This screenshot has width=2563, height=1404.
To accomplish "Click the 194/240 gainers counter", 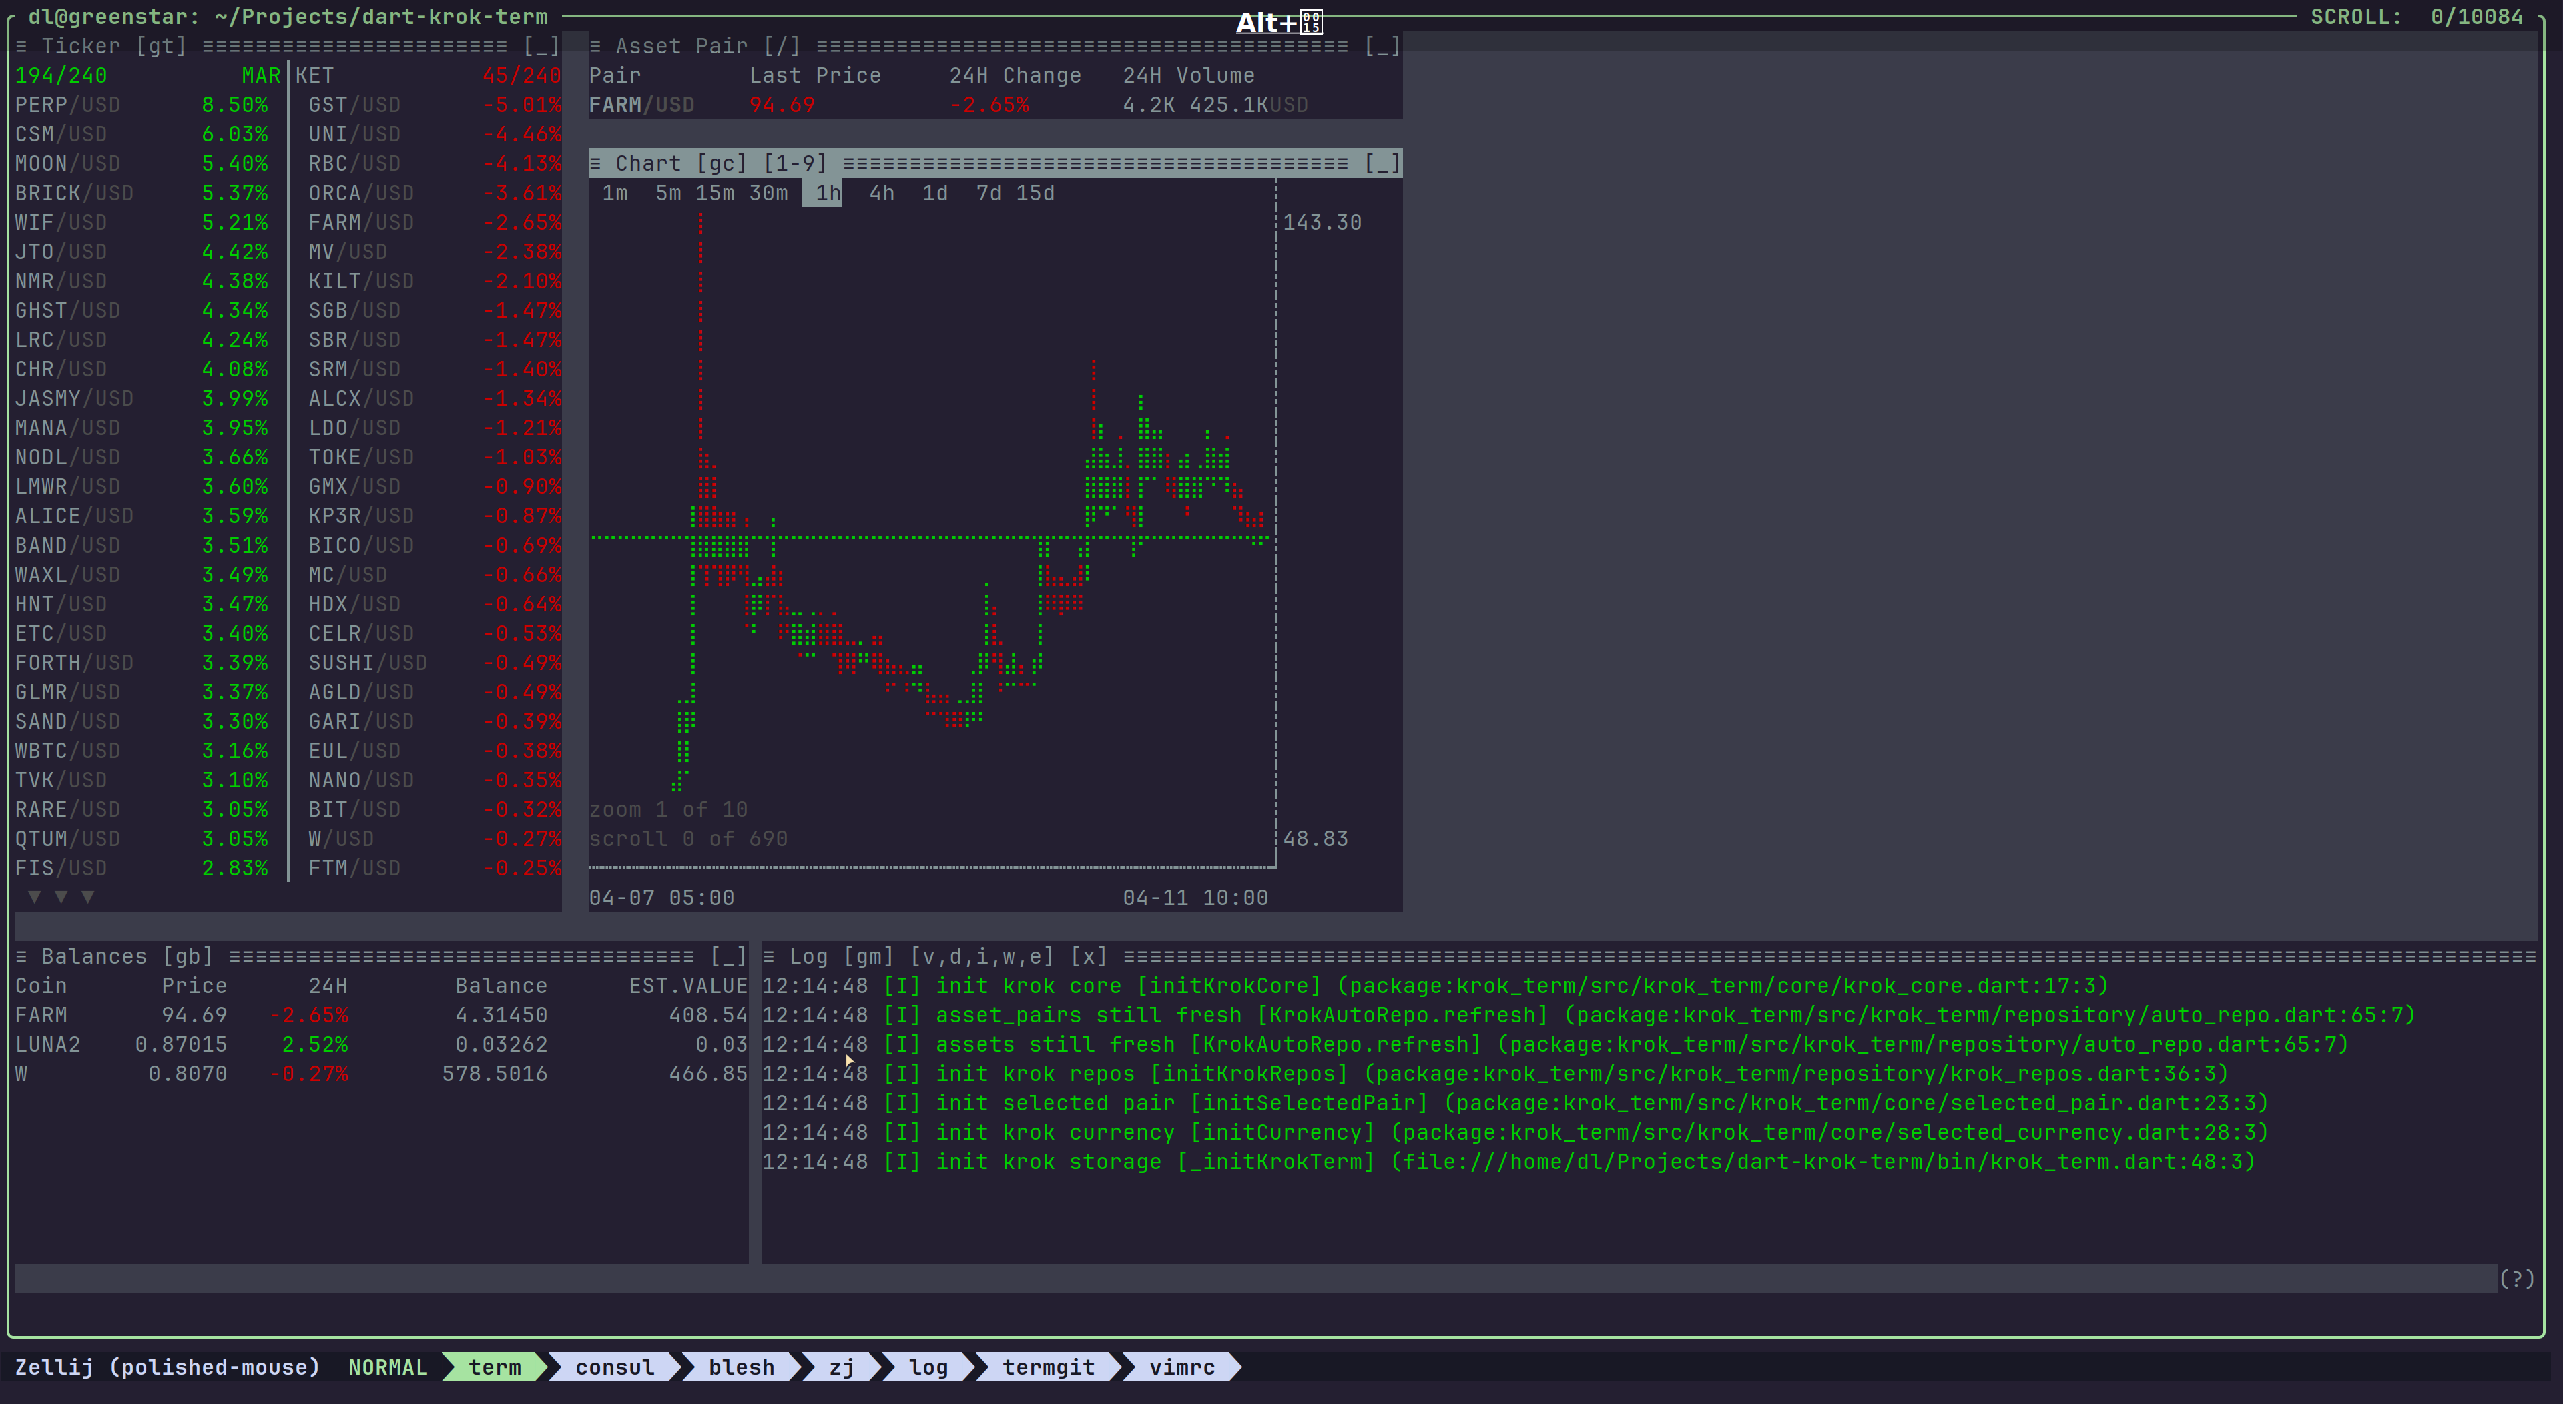I will pyautogui.click(x=61, y=77).
